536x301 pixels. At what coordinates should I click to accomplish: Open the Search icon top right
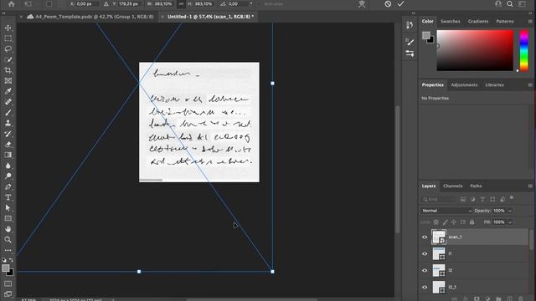pos(510,3)
